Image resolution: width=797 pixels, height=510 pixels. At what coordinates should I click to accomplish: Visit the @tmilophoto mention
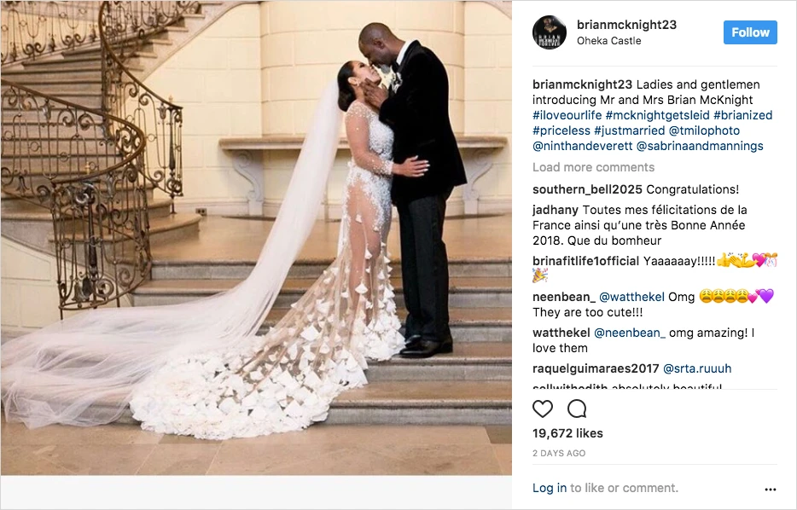point(704,131)
